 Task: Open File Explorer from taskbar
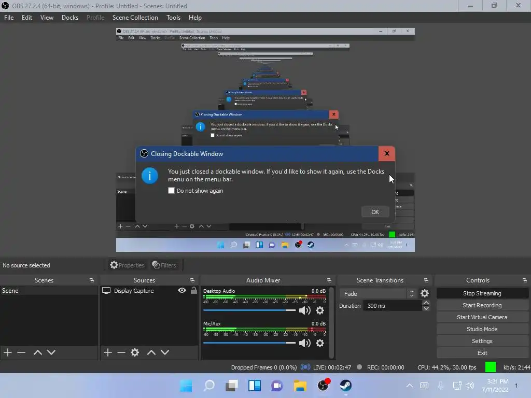[x=300, y=386]
